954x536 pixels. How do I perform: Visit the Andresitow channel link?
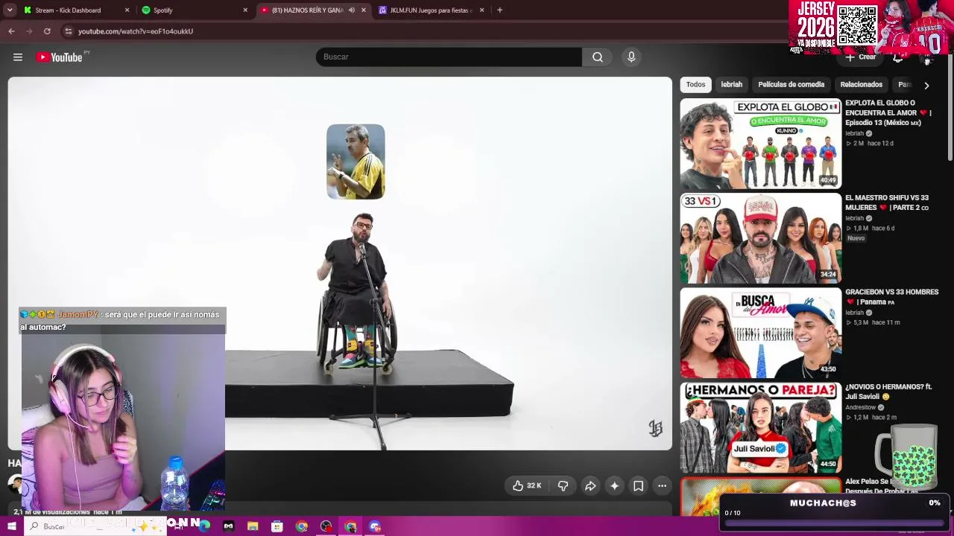(860, 408)
